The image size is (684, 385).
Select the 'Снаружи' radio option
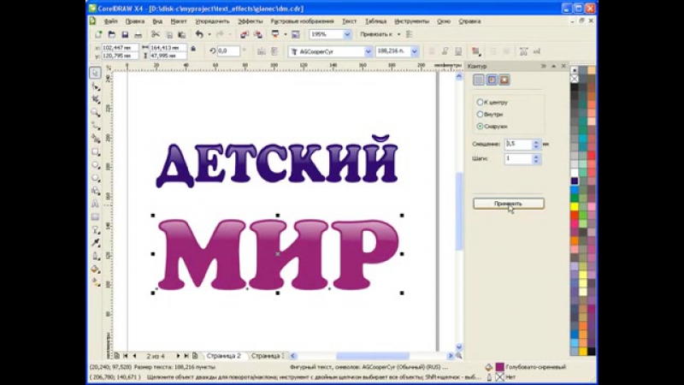pos(480,126)
